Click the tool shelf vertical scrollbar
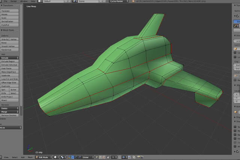Image resolution: width=240 pixels, height=160 pixels. [21, 55]
